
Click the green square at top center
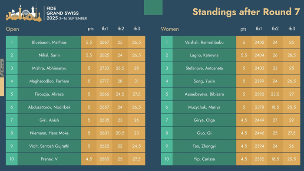[x=153, y=7]
